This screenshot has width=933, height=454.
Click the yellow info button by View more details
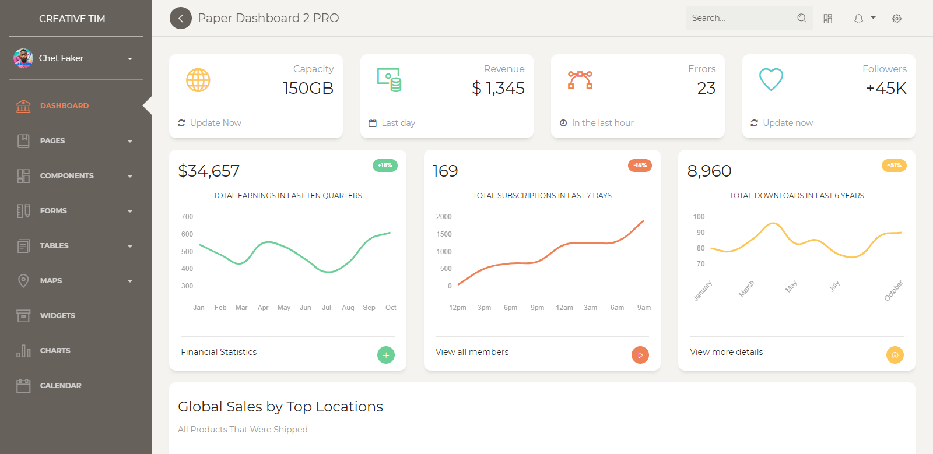pyautogui.click(x=895, y=355)
